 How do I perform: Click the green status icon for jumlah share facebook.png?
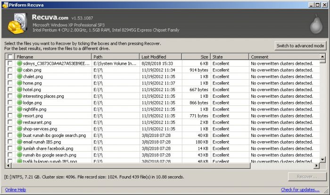click(20, 148)
